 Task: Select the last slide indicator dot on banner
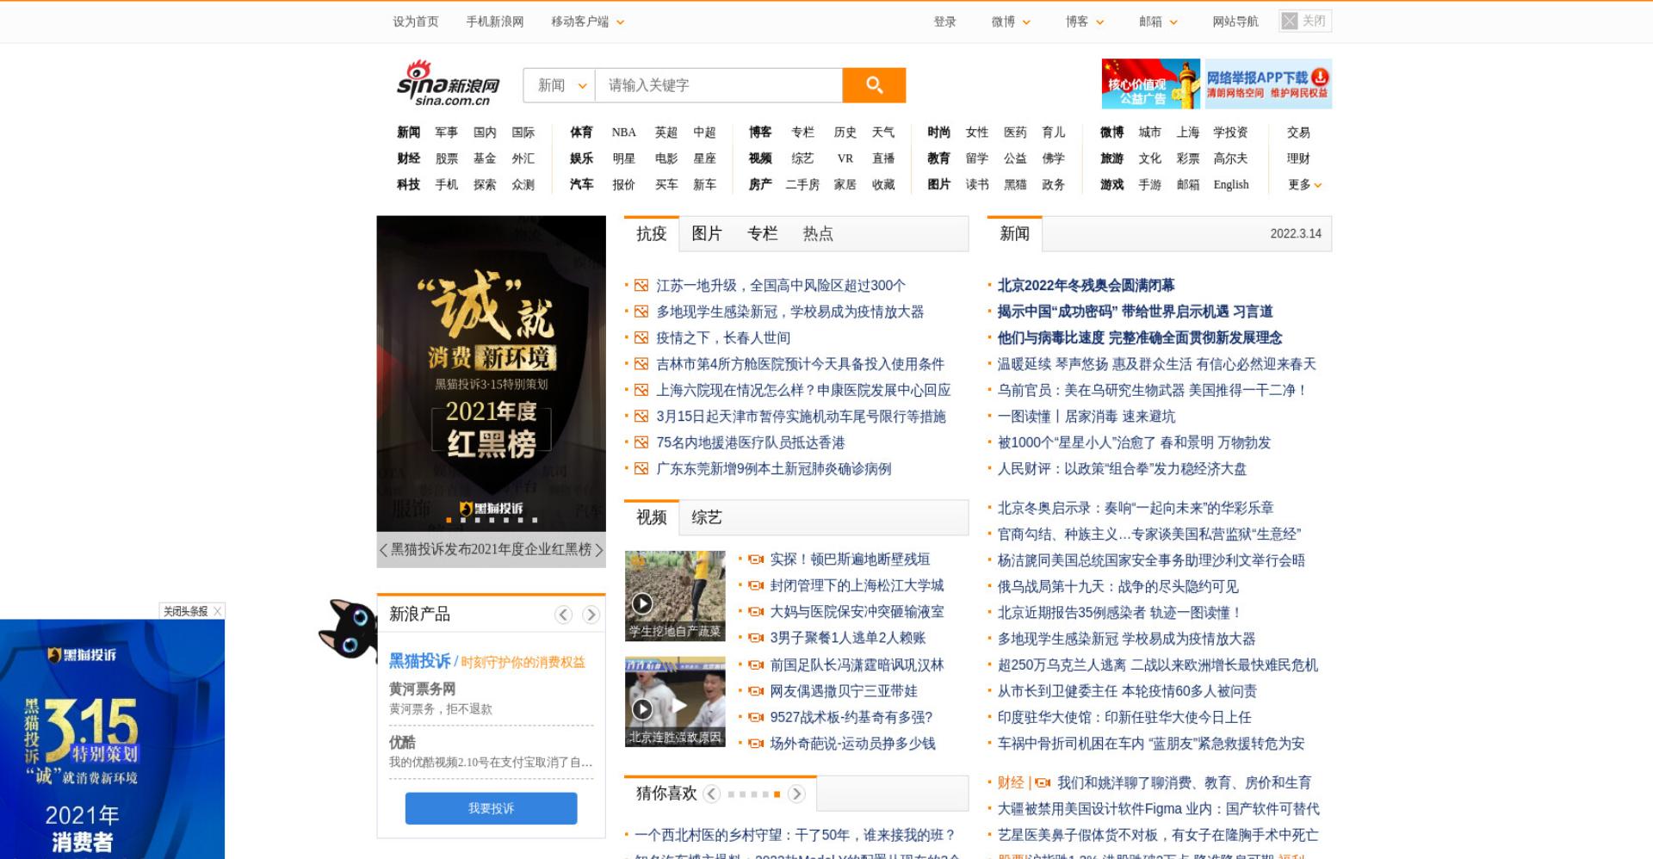tap(535, 520)
